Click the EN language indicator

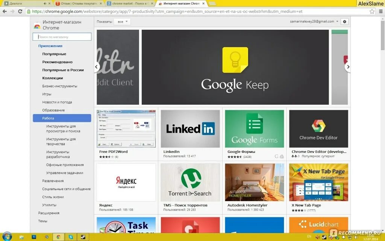(309, 236)
